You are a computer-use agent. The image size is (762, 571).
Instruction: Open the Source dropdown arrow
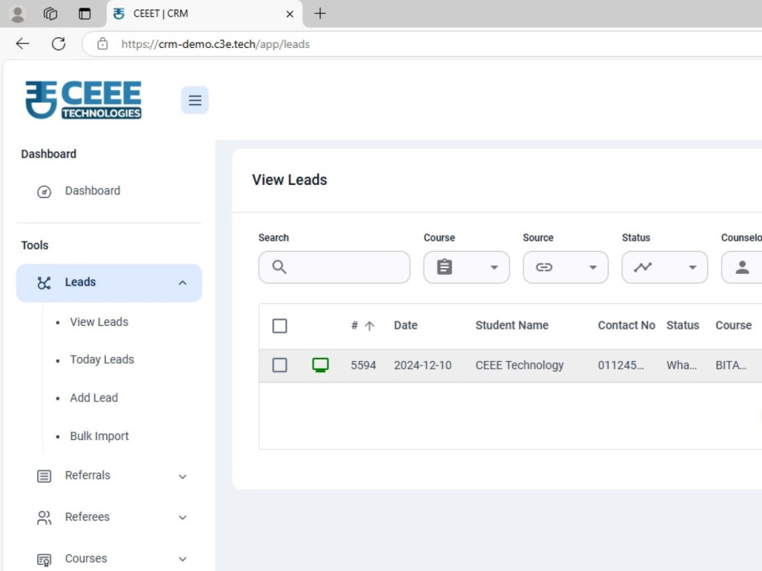(x=592, y=267)
